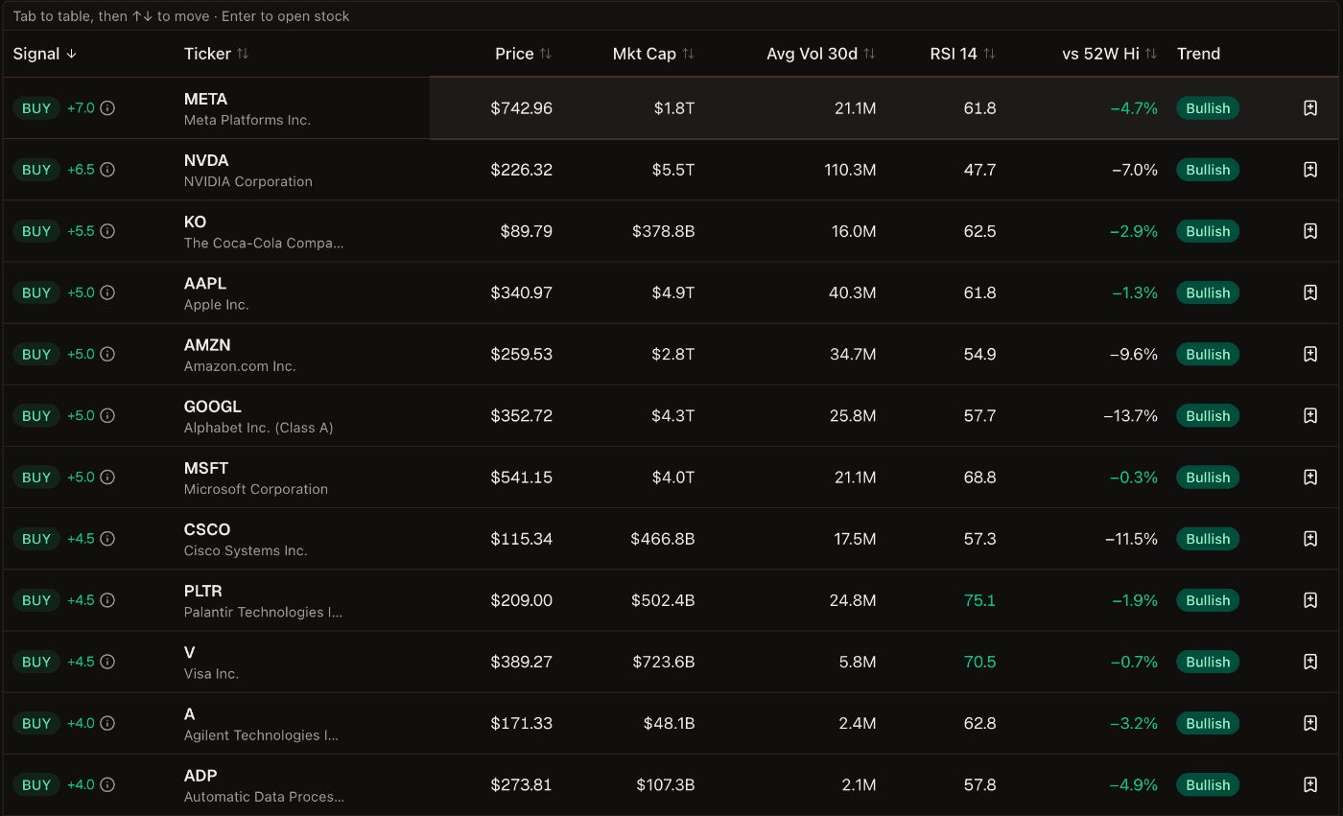Add MSFT to watchlist via bookmark icon
Viewport: 1343px width, 816px height.
tap(1310, 477)
